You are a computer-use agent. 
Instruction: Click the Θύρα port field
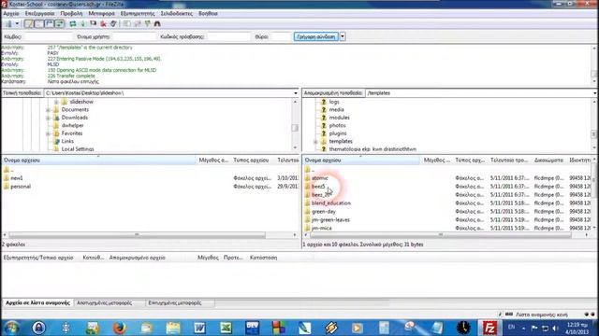pyautogui.click(x=281, y=36)
